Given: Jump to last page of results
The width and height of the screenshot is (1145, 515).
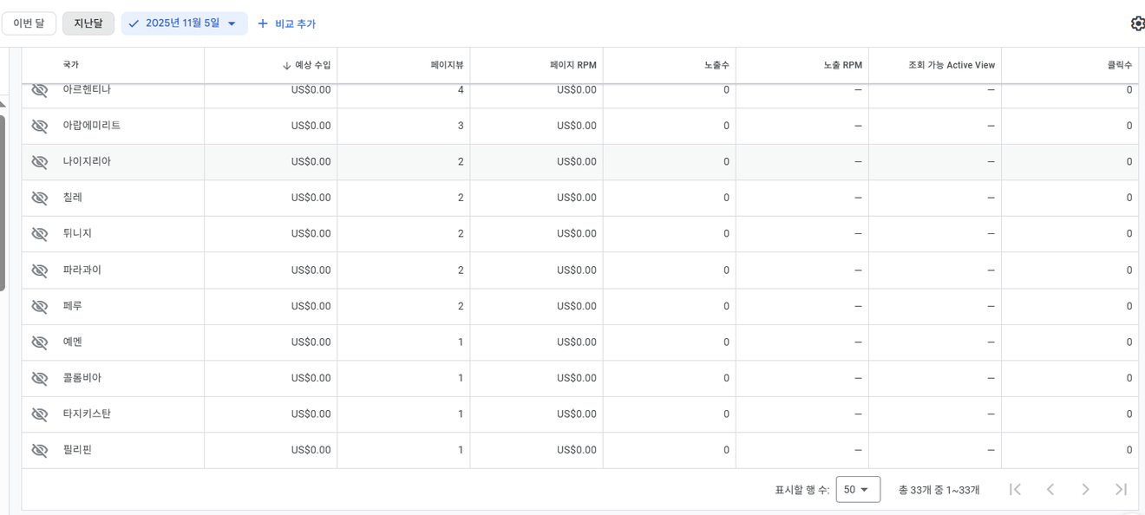Looking at the screenshot, I should click(1121, 490).
